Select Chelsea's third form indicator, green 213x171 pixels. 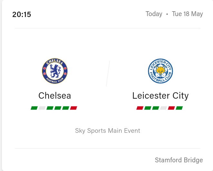[x=50, y=108]
